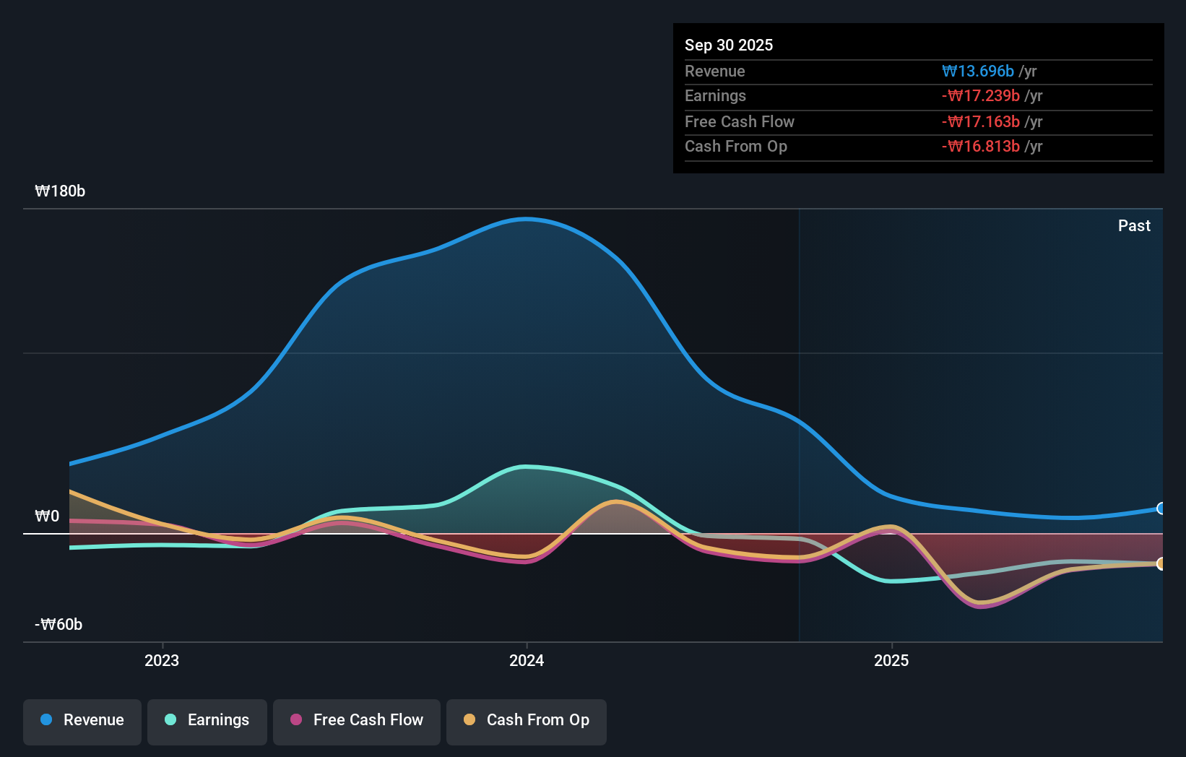Click the blue Revenue endpoint marker
This screenshot has width=1186, height=757.
[1161, 509]
